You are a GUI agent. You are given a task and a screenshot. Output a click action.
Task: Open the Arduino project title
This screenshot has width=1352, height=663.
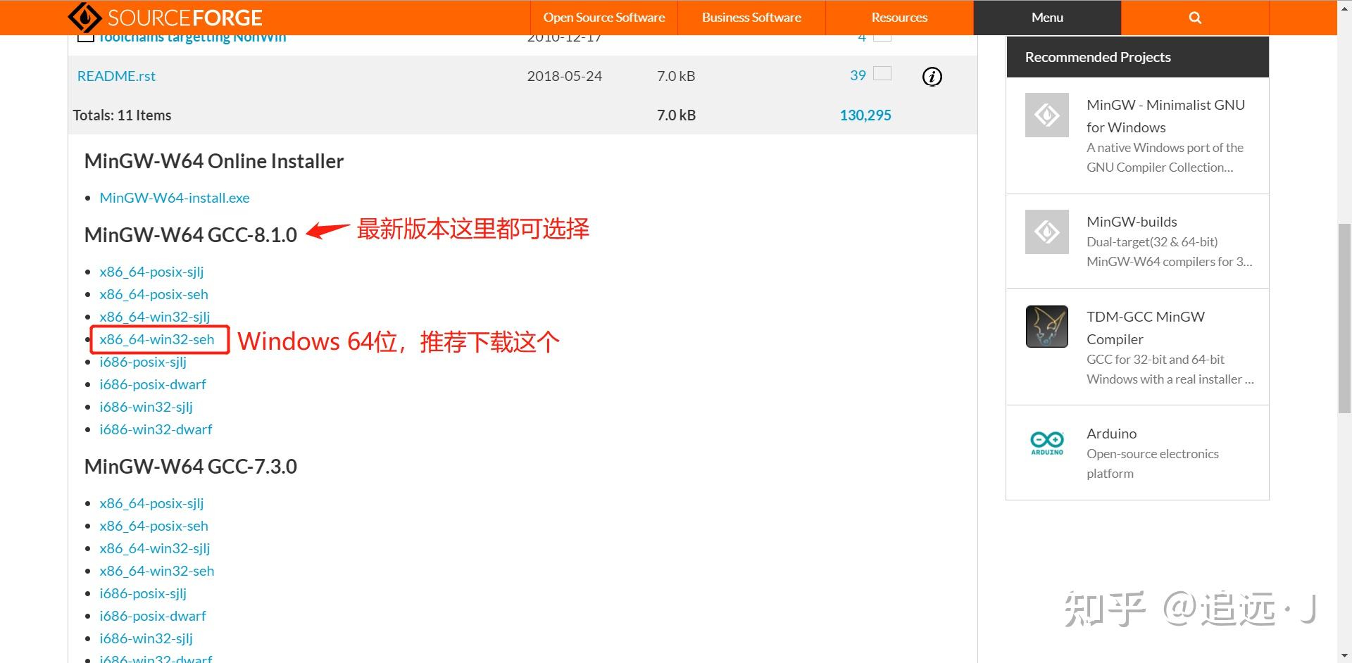1111,434
